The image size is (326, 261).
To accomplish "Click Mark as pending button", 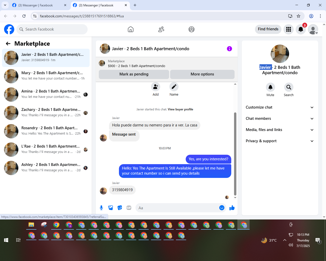I will point(134,74).
